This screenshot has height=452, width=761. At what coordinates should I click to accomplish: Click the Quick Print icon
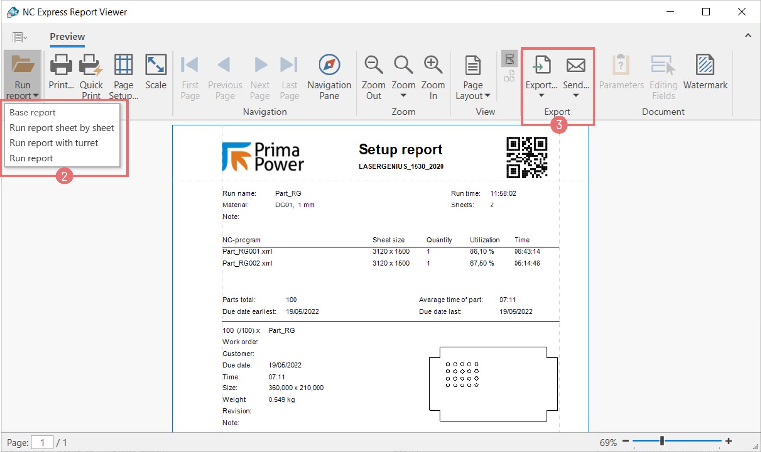[91, 66]
